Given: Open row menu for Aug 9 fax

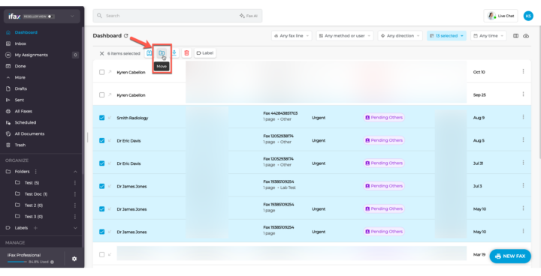Looking at the screenshot, I should tap(523, 117).
